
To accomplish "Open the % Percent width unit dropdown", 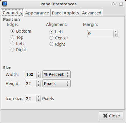I will (x=57, y=74).
